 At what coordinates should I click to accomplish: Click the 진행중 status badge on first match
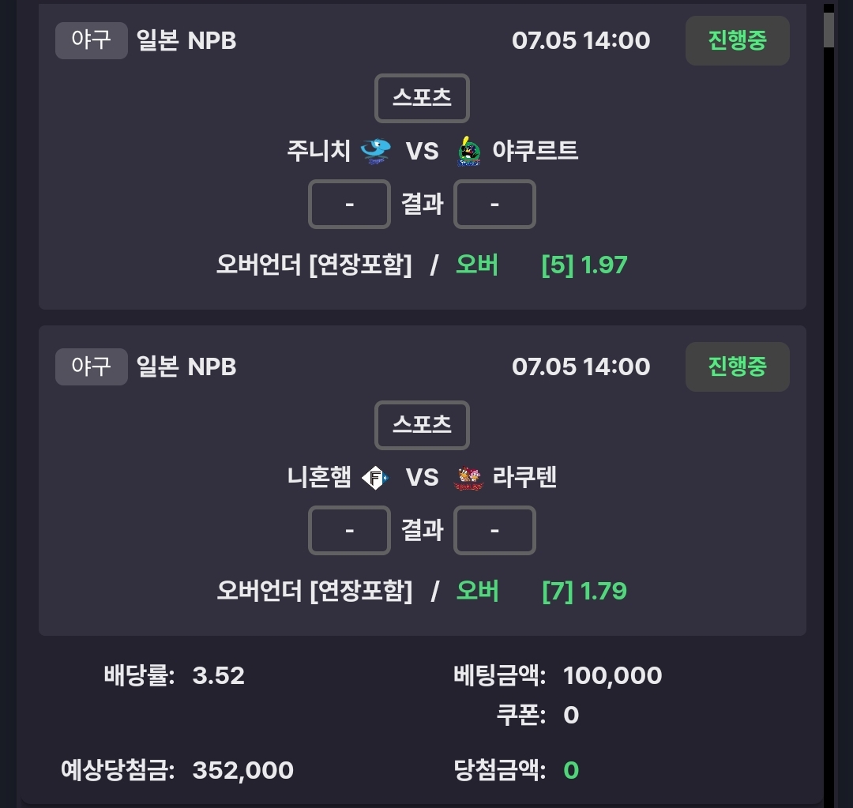[737, 40]
